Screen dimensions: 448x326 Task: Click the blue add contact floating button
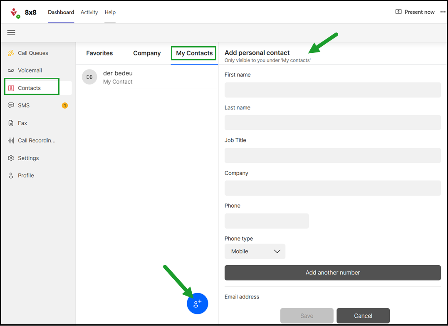(x=197, y=304)
